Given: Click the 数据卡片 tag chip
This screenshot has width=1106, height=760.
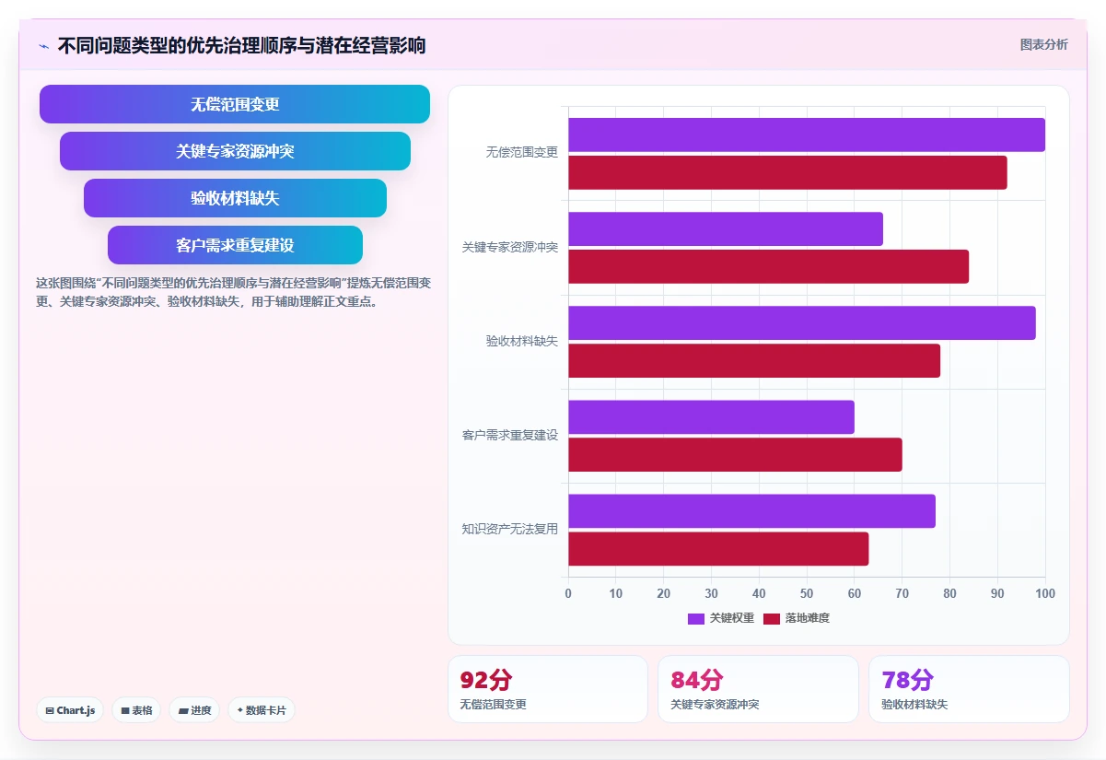Looking at the screenshot, I should pos(262,710).
